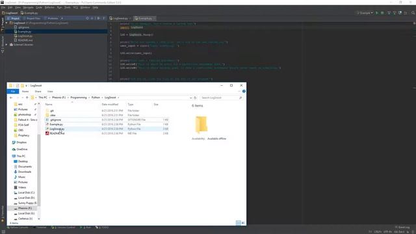
Task: Expand External Libraries in project tree
Action: click(x=6, y=45)
